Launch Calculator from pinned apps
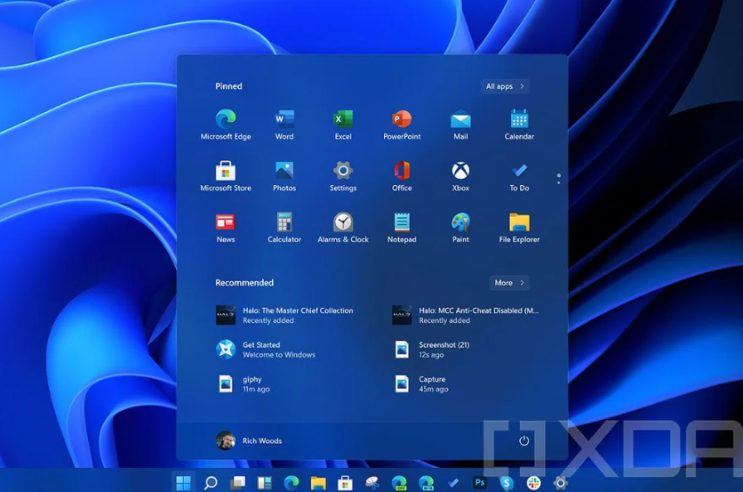 (x=284, y=228)
